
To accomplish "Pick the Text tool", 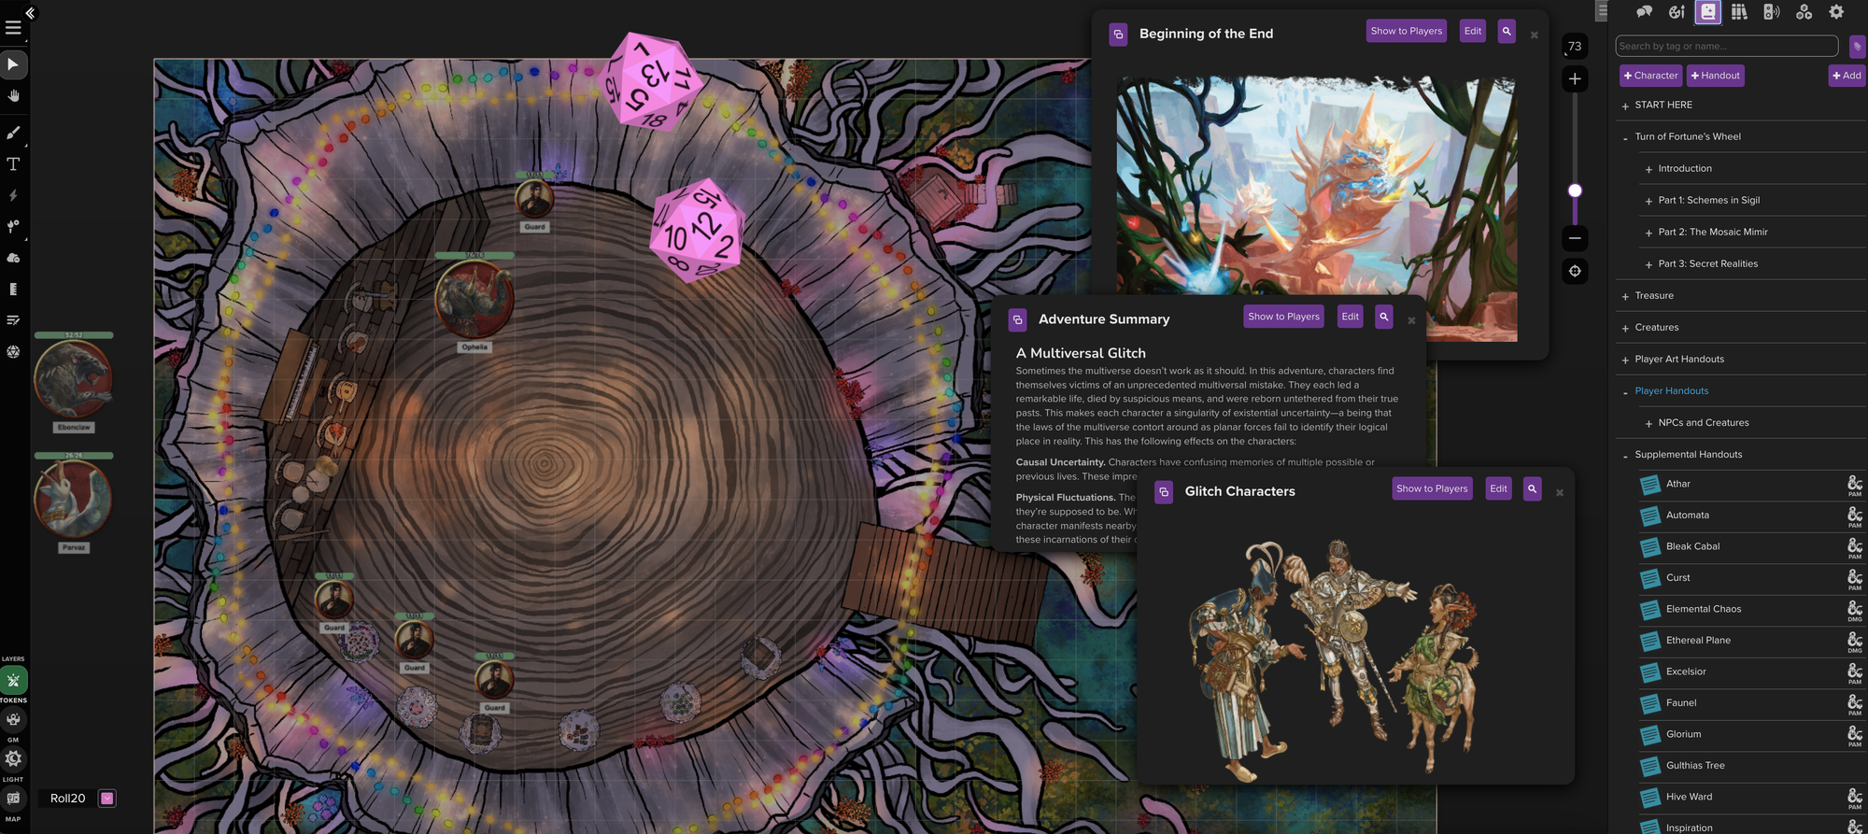I will click(13, 164).
